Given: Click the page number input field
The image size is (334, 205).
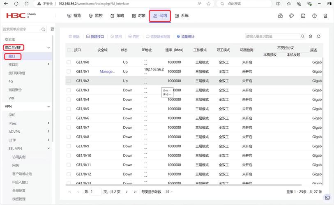Looking at the screenshot, I should pyautogui.click(x=96, y=191).
